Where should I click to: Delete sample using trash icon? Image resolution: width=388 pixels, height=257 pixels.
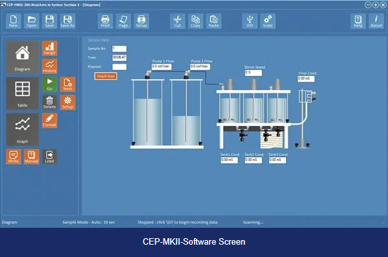[49, 103]
